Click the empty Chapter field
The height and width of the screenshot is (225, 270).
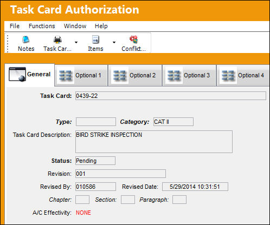pos(82,200)
